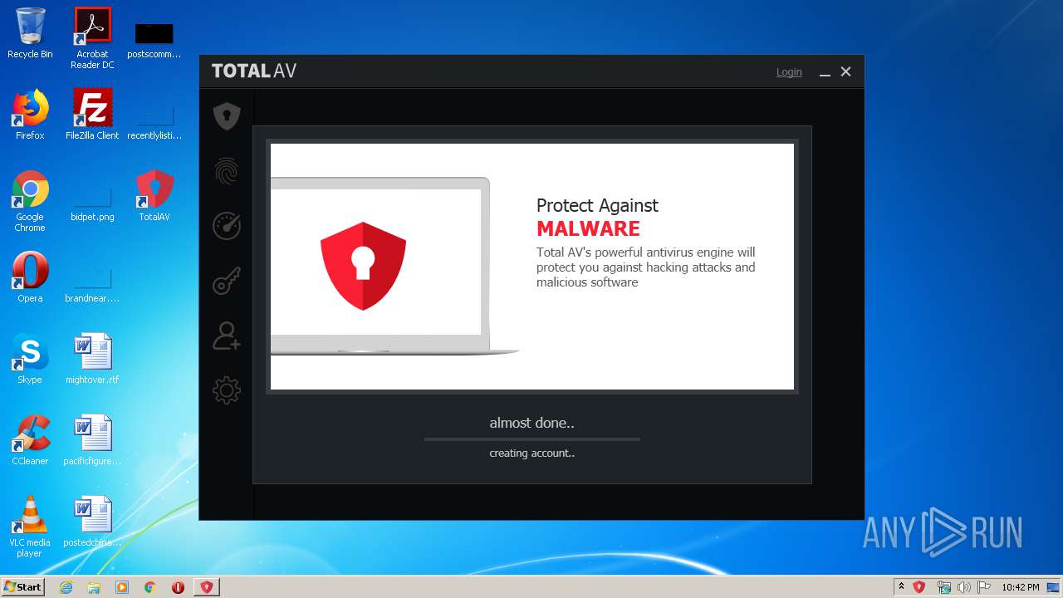This screenshot has height=598, width=1063.
Task: Select the brandnear file on desktop
Action: click(x=92, y=282)
